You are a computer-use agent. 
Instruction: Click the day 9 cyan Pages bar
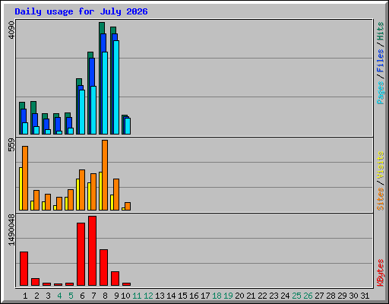116,87
